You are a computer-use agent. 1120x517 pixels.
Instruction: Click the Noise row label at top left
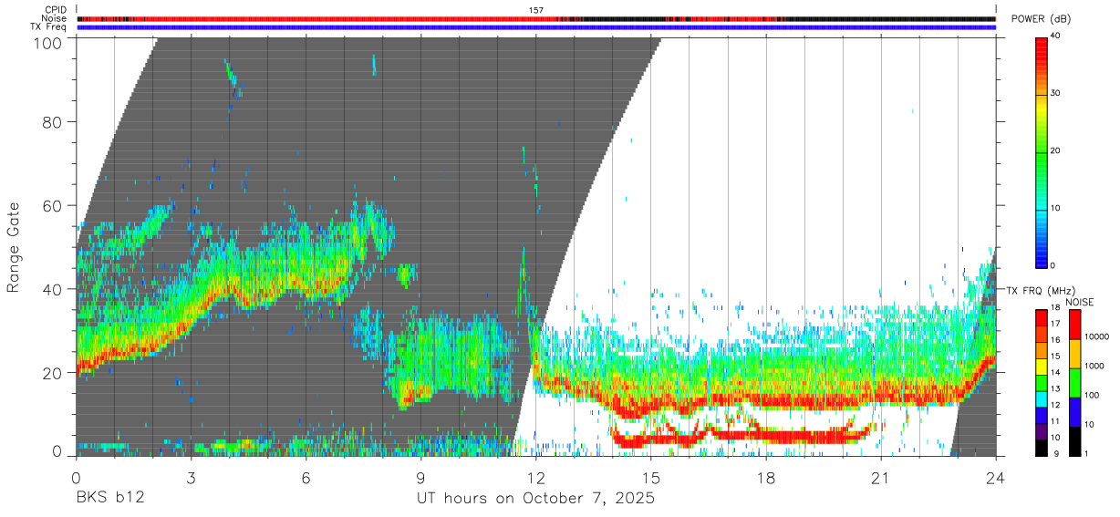53,18
